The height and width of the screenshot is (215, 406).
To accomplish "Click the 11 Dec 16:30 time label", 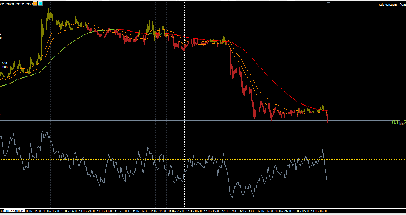I will tap(158, 211).
